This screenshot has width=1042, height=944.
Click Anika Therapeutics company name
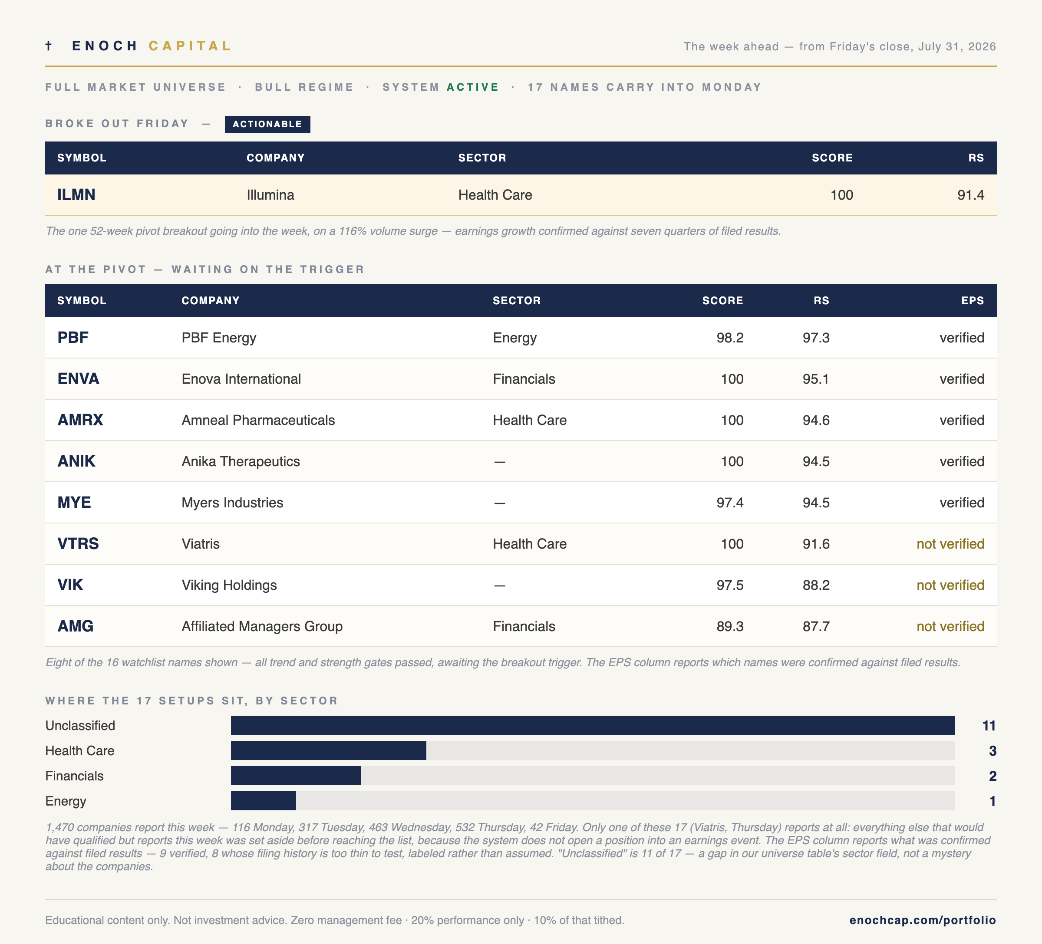point(241,461)
